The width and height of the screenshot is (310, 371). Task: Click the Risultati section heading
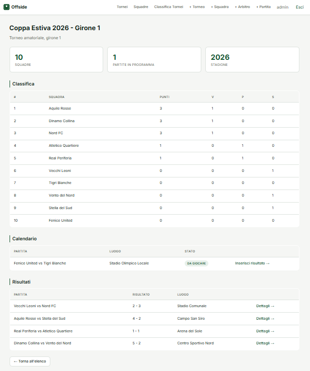(x=21, y=282)
